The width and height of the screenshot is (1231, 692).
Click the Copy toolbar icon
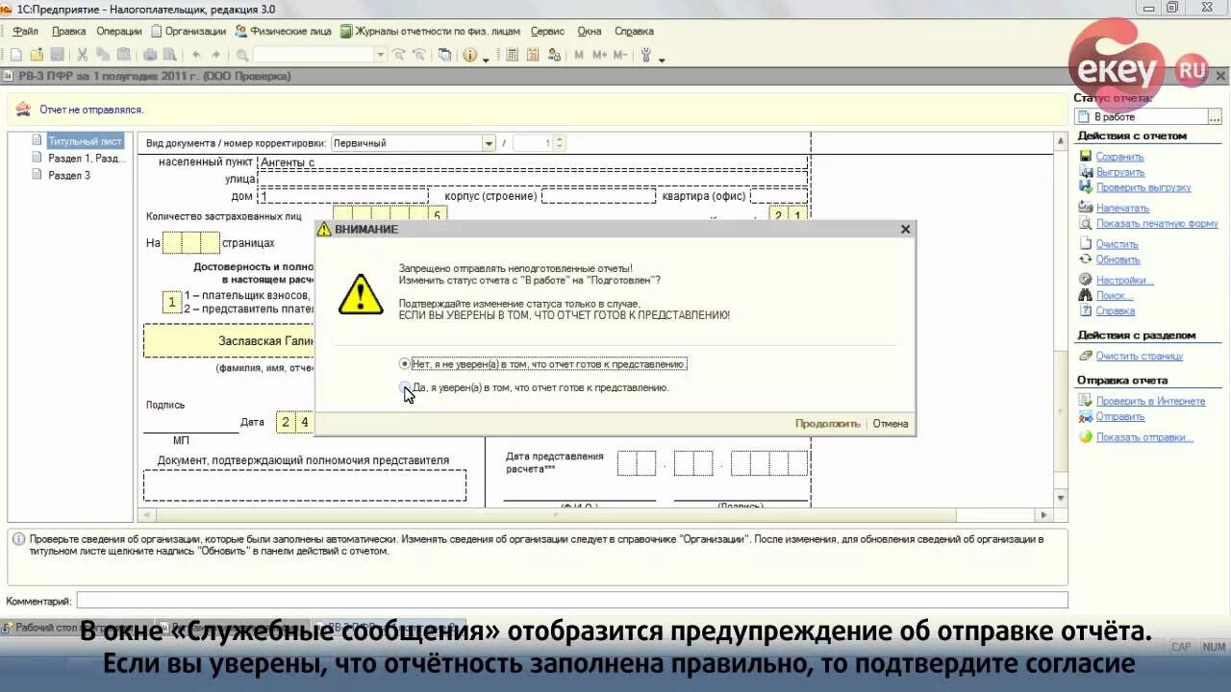pyautogui.click(x=102, y=55)
